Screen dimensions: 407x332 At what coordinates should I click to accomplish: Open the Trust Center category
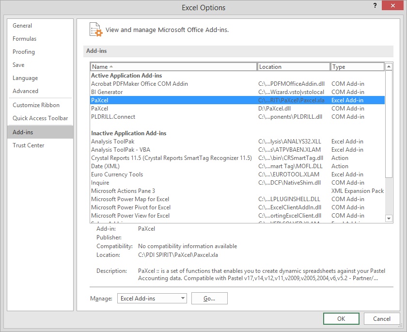coord(40,145)
